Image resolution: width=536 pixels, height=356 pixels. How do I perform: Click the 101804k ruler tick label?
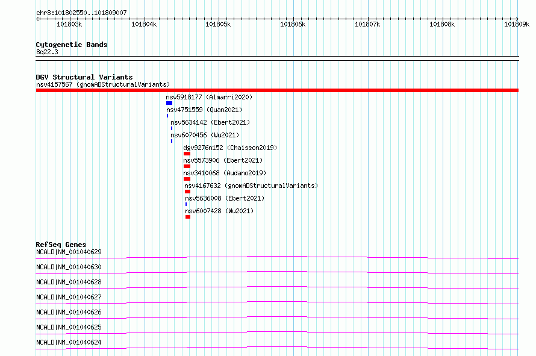[144, 24]
